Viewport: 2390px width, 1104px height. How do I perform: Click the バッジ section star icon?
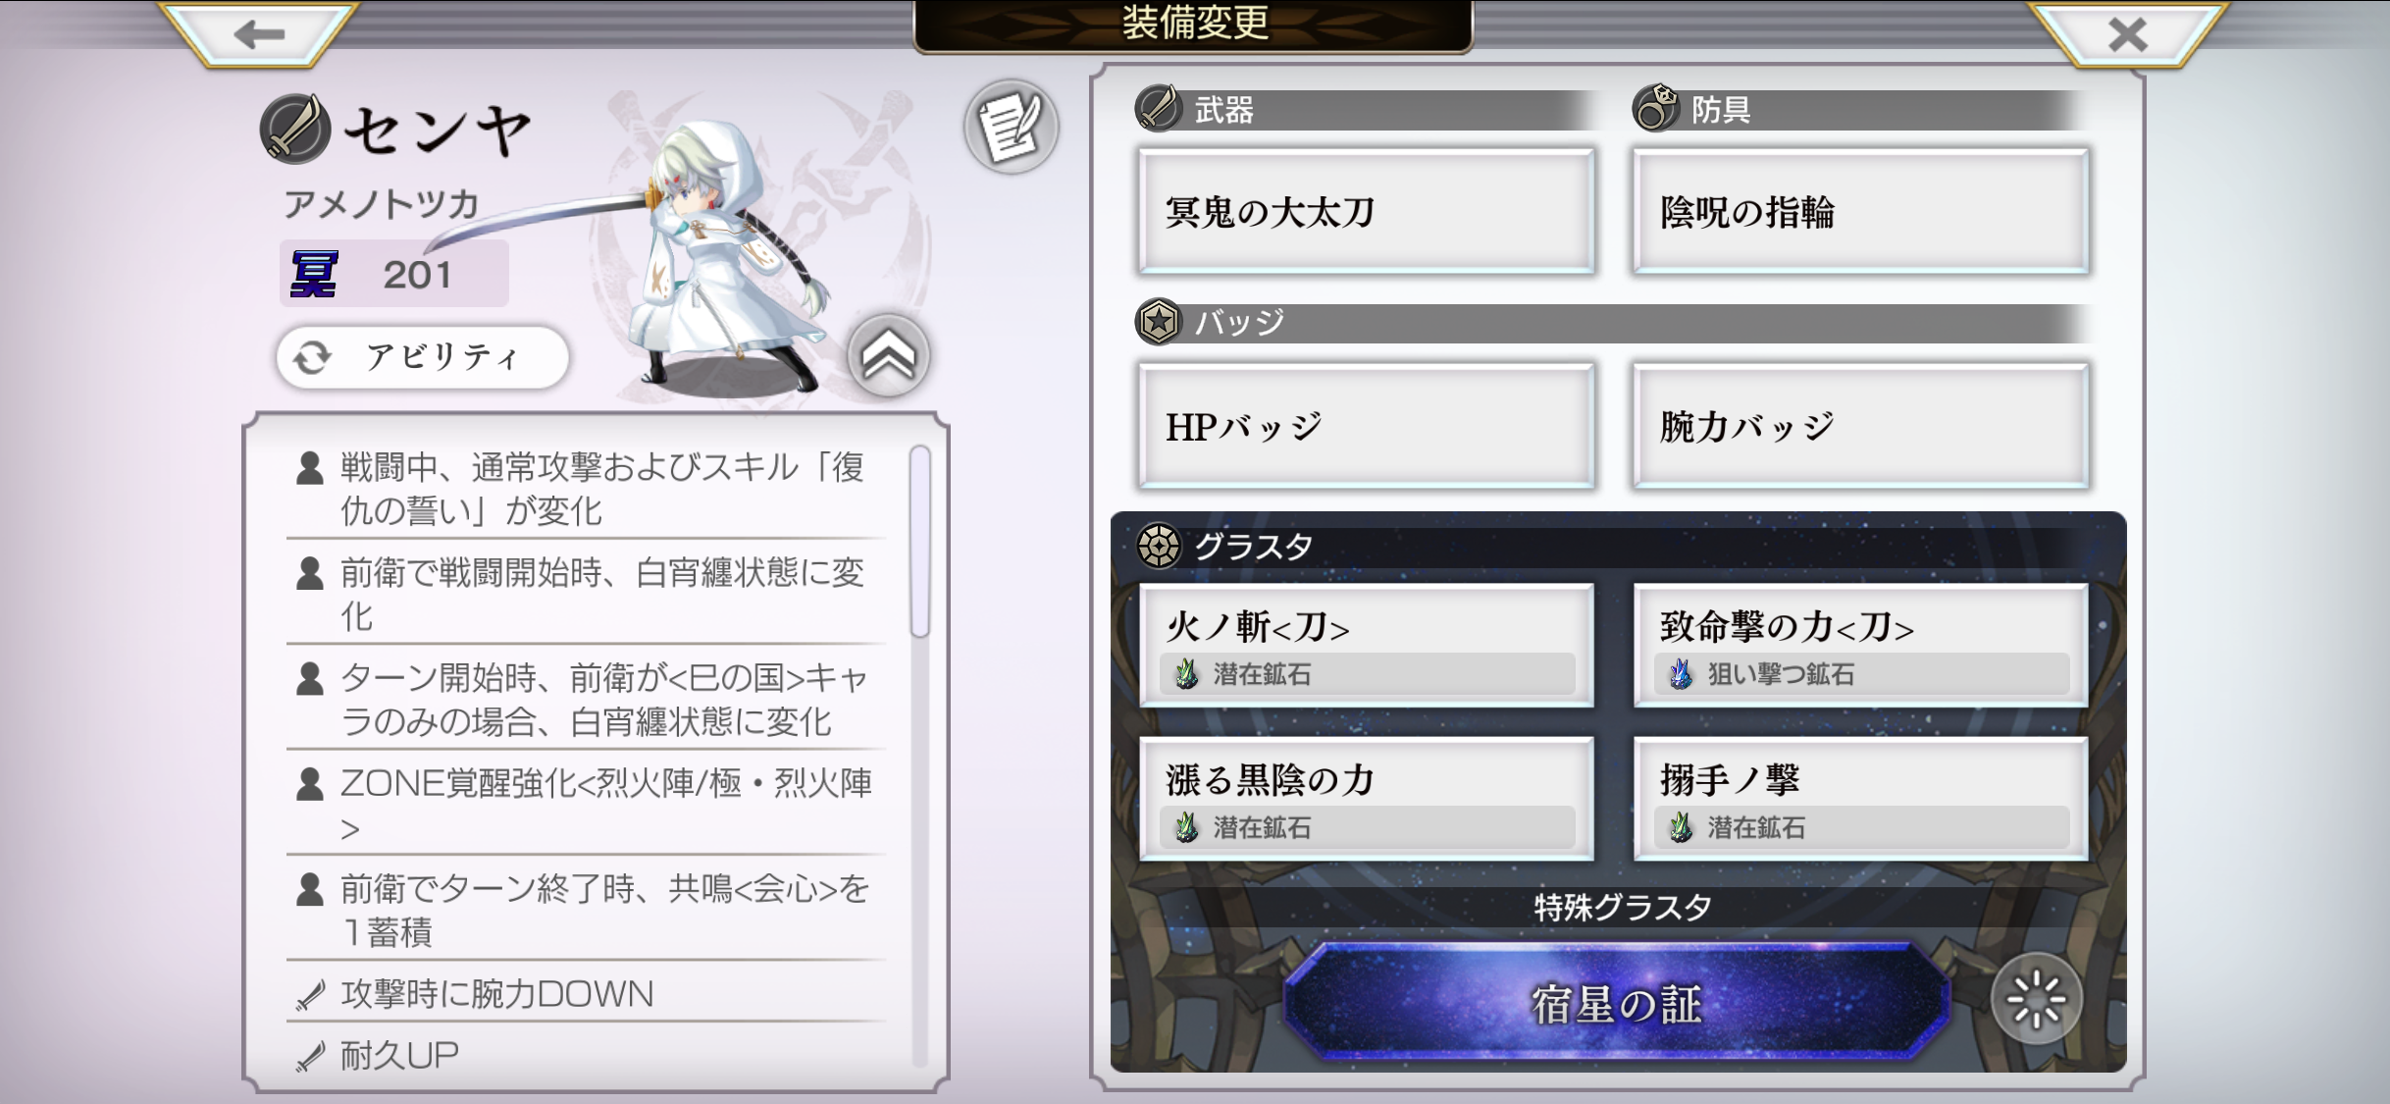coord(1159,321)
